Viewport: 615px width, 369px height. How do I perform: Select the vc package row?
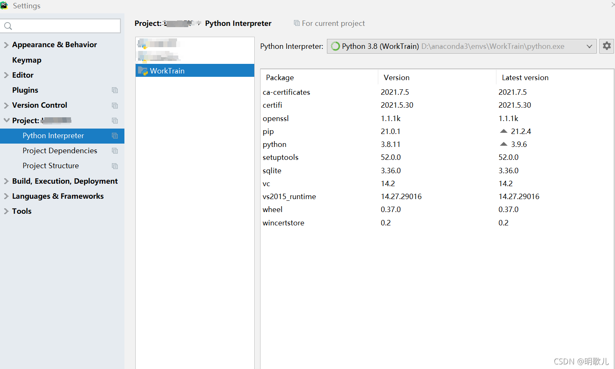(x=437, y=183)
